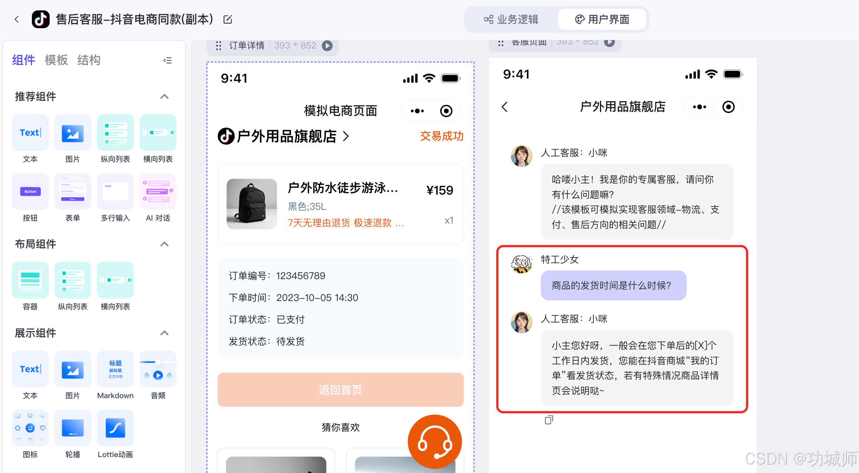This screenshot has height=473, width=859.
Task: Click the 返回首页 button
Action: [341, 390]
